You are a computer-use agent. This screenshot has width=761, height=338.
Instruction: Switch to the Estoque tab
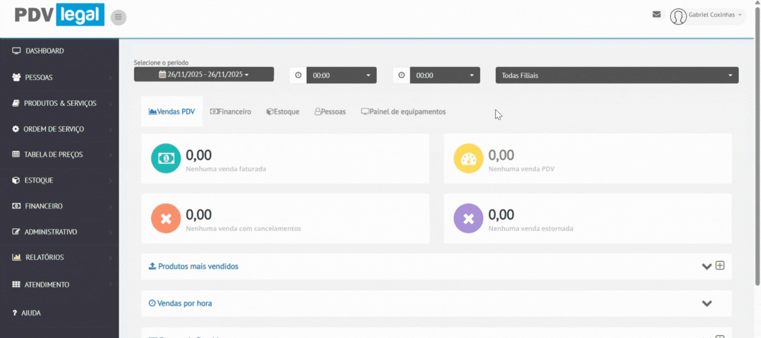click(x=283, y=112)
